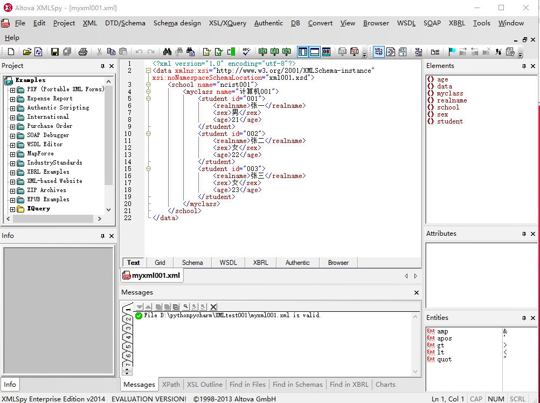
Task: Click the green valid checkmark in Messages
Action: tap(139, 316)
